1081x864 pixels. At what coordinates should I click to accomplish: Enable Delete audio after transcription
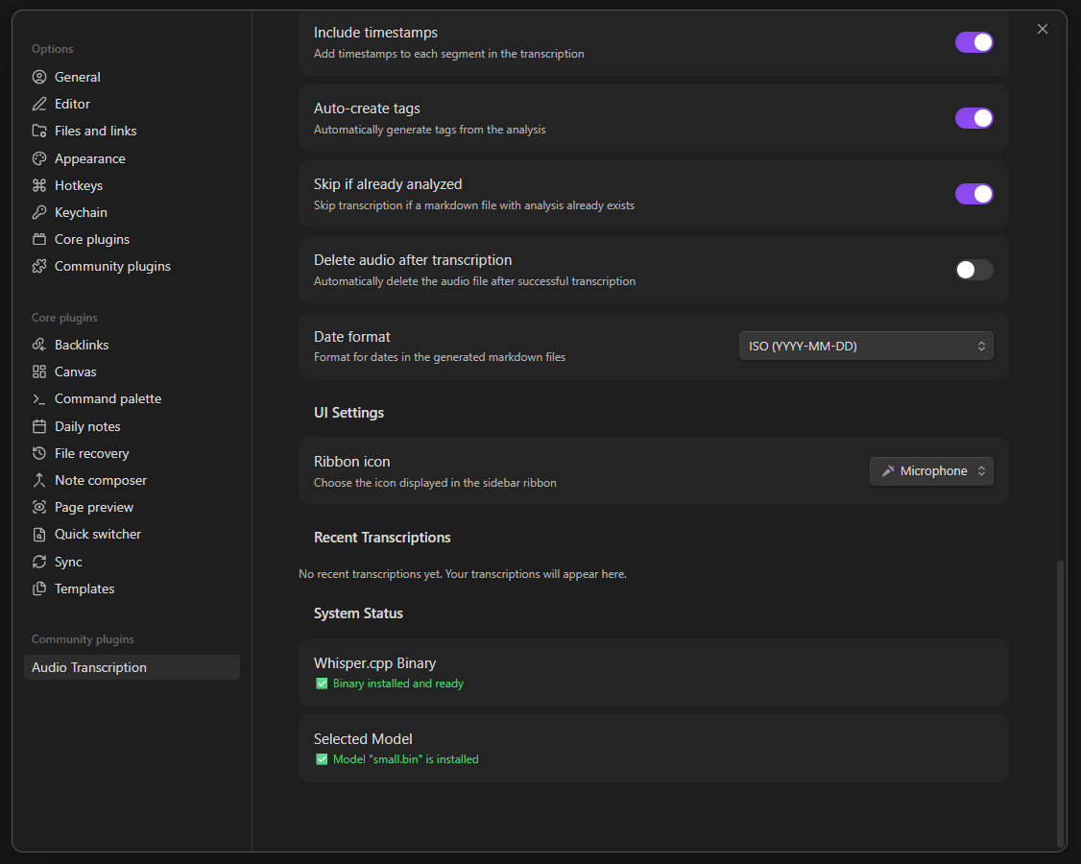973,270
